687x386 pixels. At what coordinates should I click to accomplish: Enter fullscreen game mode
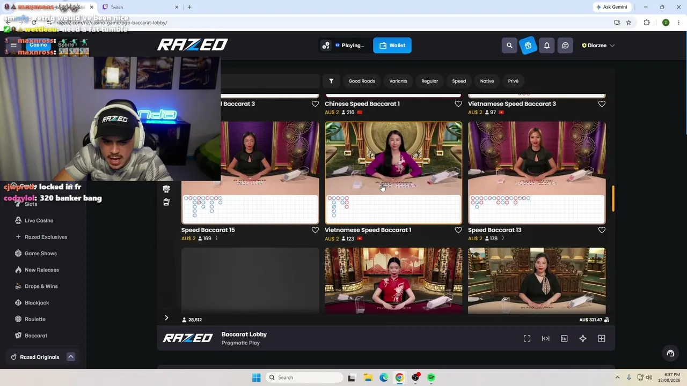point(527,338)
